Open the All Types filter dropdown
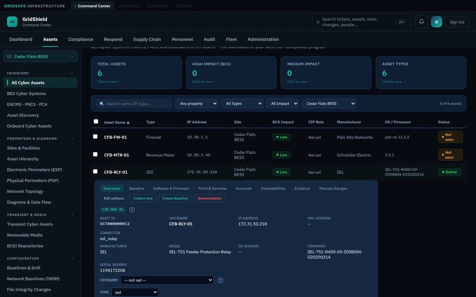Image resolution: width=476 pixels, height=297 pixels. click(242, 103)
